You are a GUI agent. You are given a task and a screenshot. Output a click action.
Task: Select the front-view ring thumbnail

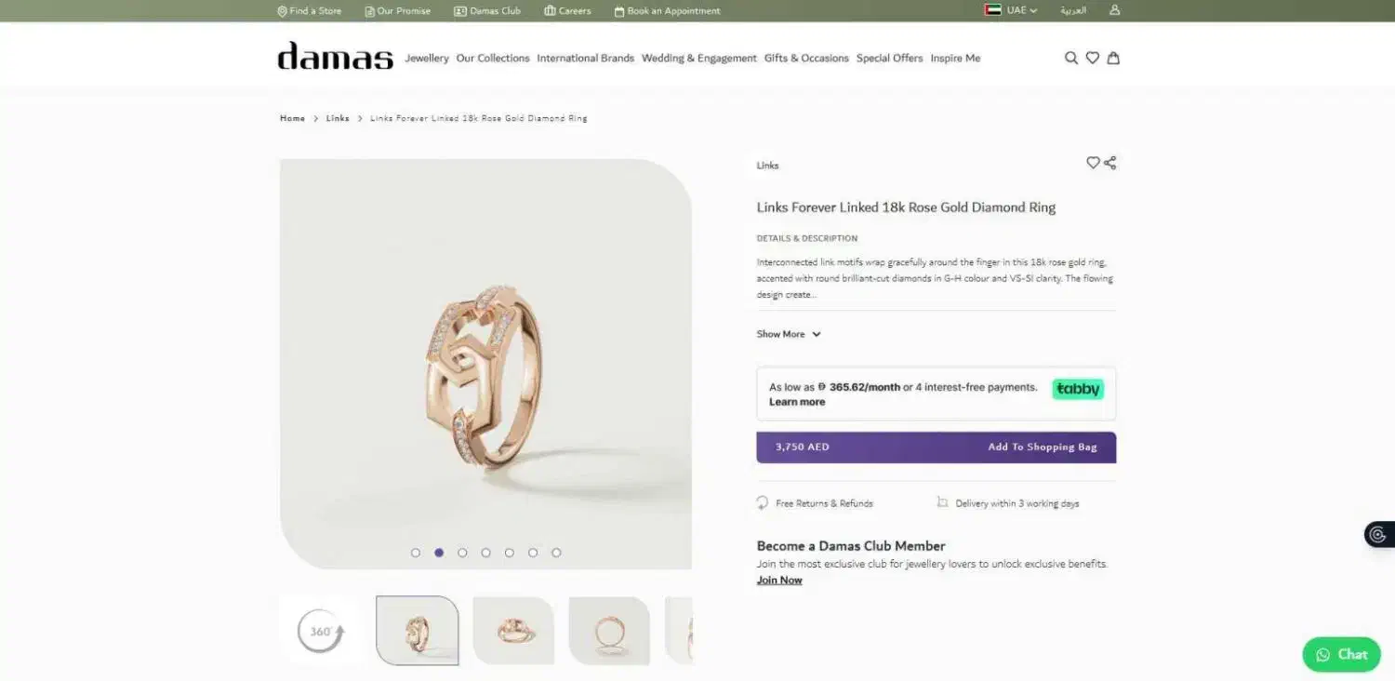(x=609, y=632)
